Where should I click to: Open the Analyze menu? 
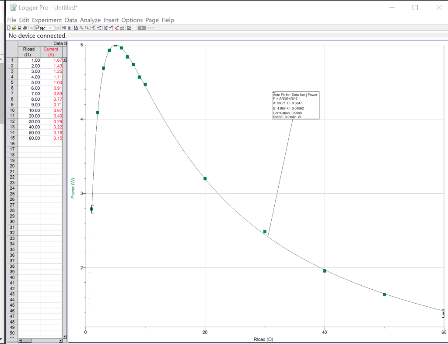pos(90,20)
